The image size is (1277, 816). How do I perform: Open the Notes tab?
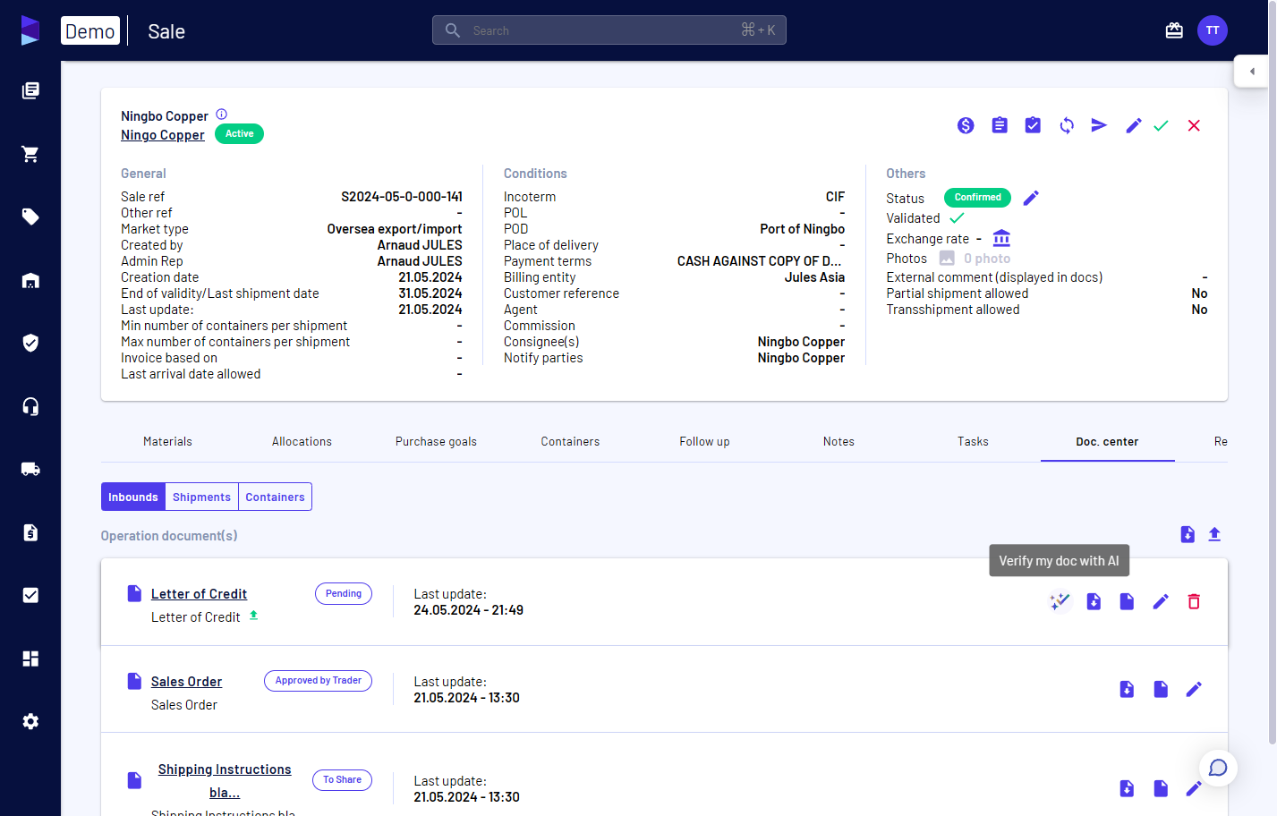(x=839, y=441)
